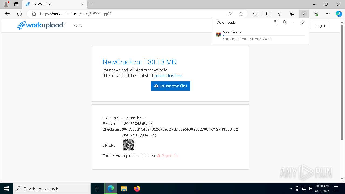Click NewCrack.rar name in Downloads panel
This screenshot has width=345, height=194.
click(x=232, y=32)
